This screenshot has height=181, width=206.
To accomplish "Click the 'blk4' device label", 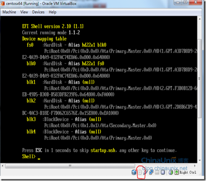I will (31, 132).
